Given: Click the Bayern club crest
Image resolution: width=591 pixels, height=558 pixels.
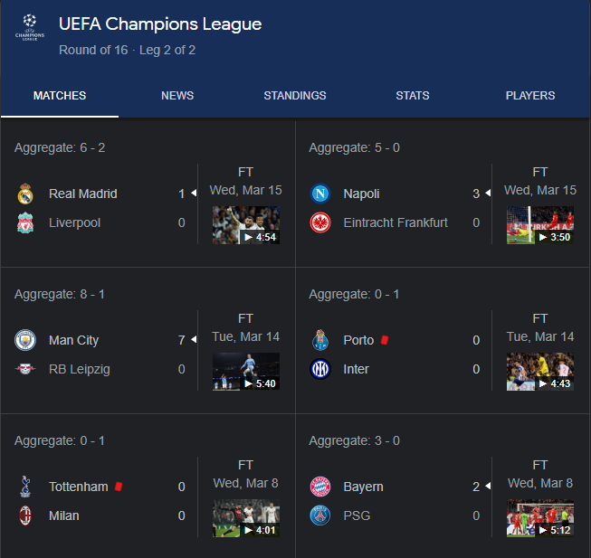Looking at the screenshot, I should click(x=319, y=487).
